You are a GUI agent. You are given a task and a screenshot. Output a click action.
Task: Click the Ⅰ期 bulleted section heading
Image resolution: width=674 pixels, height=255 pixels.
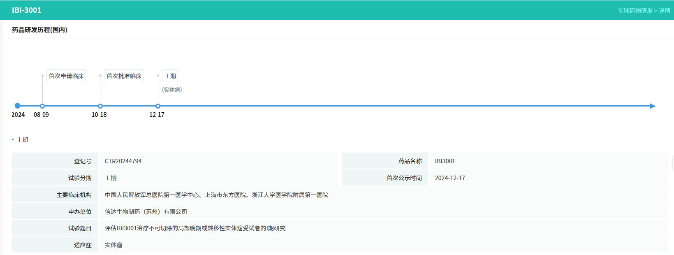[x=23, y=140]
